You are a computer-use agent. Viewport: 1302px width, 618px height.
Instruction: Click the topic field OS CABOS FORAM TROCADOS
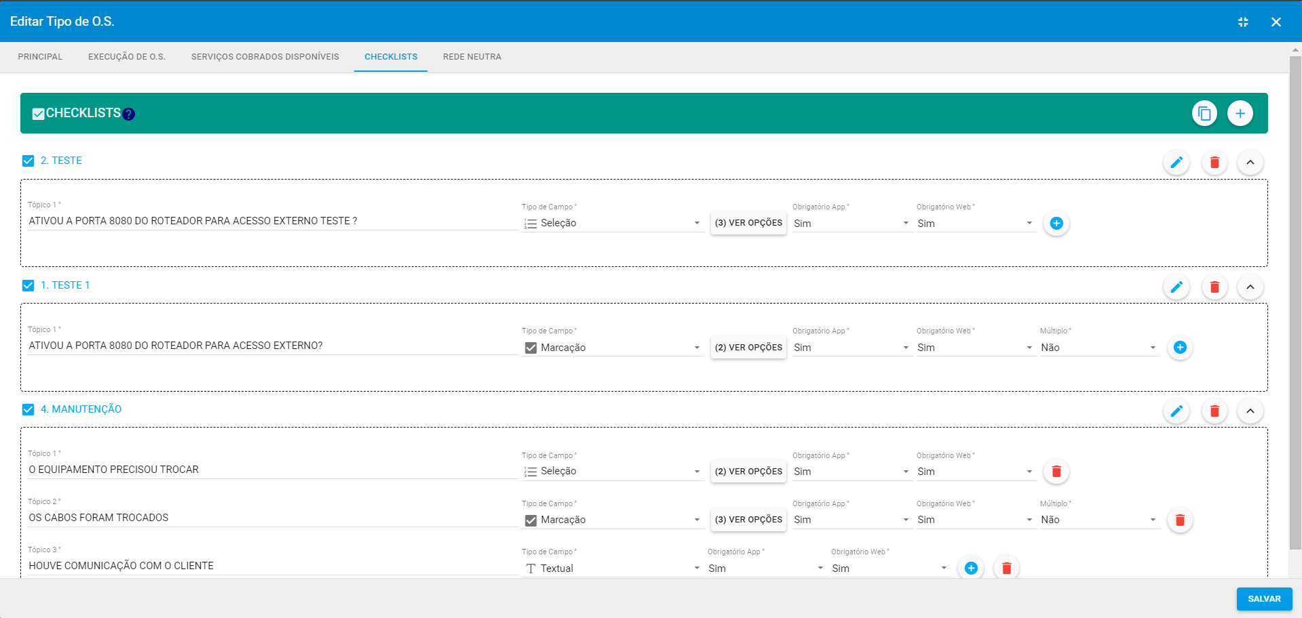(273, 518)
